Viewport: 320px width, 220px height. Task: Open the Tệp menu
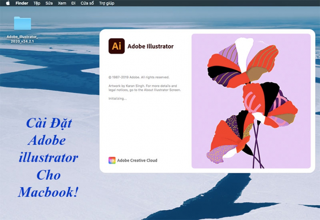[37, 3]
